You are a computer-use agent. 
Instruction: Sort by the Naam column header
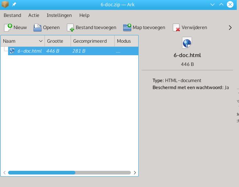click(23, 41)
